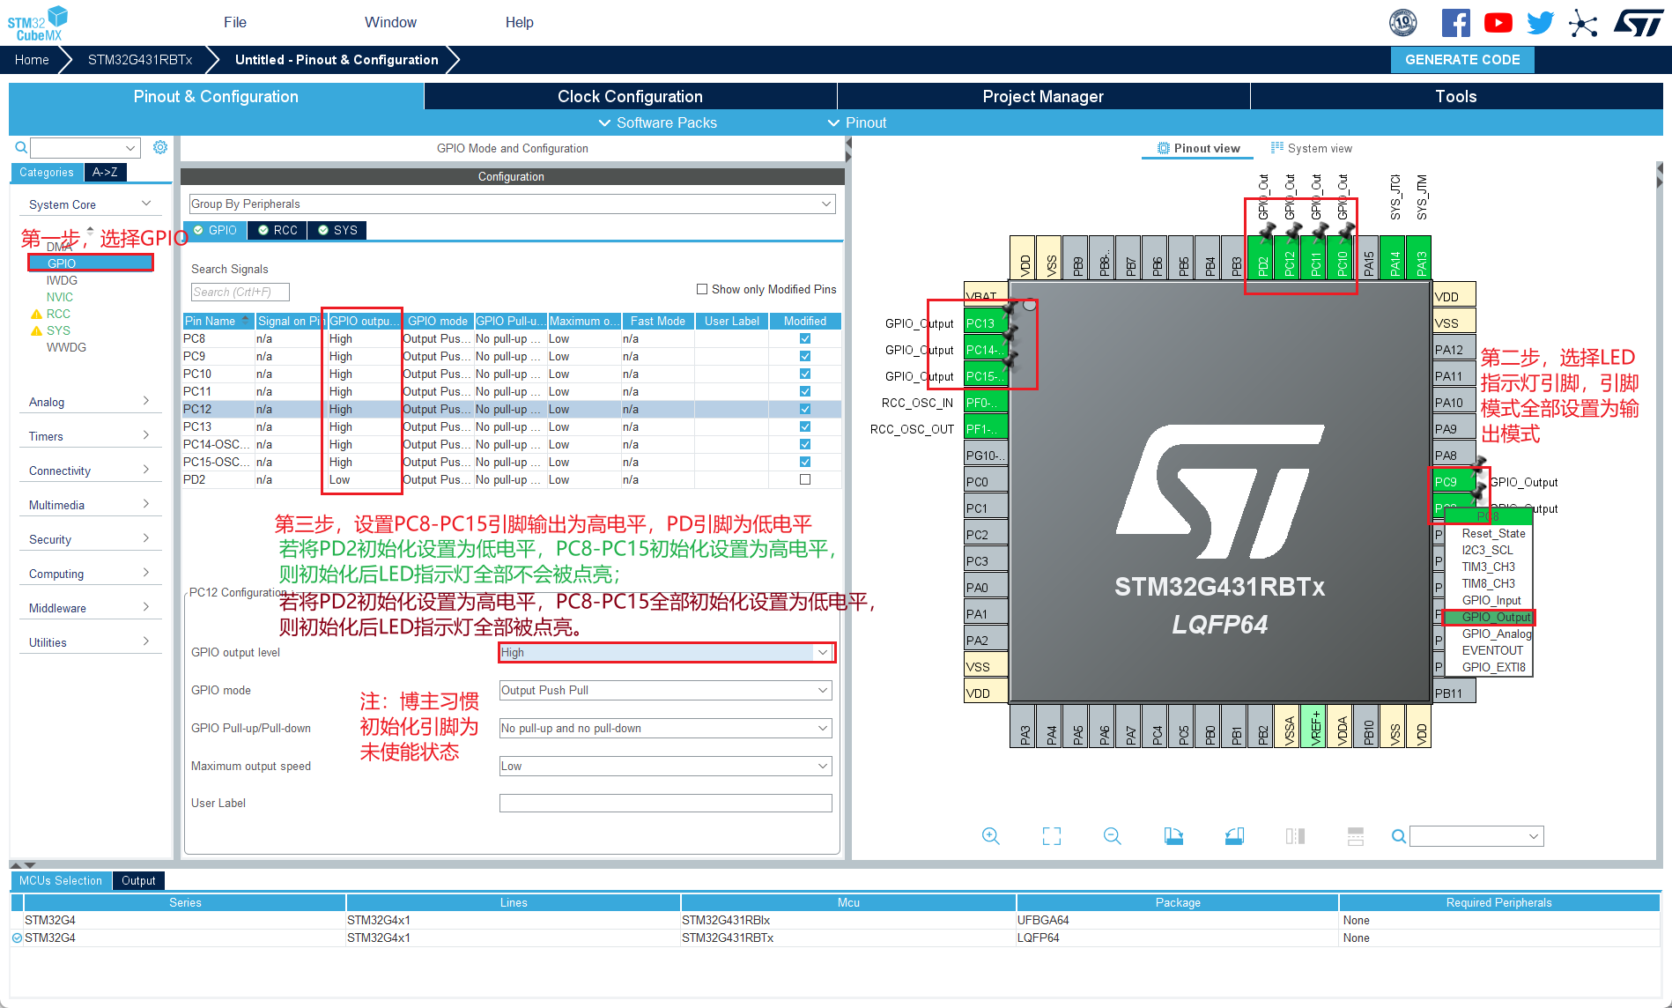Open the Help menu

[519, 22]
